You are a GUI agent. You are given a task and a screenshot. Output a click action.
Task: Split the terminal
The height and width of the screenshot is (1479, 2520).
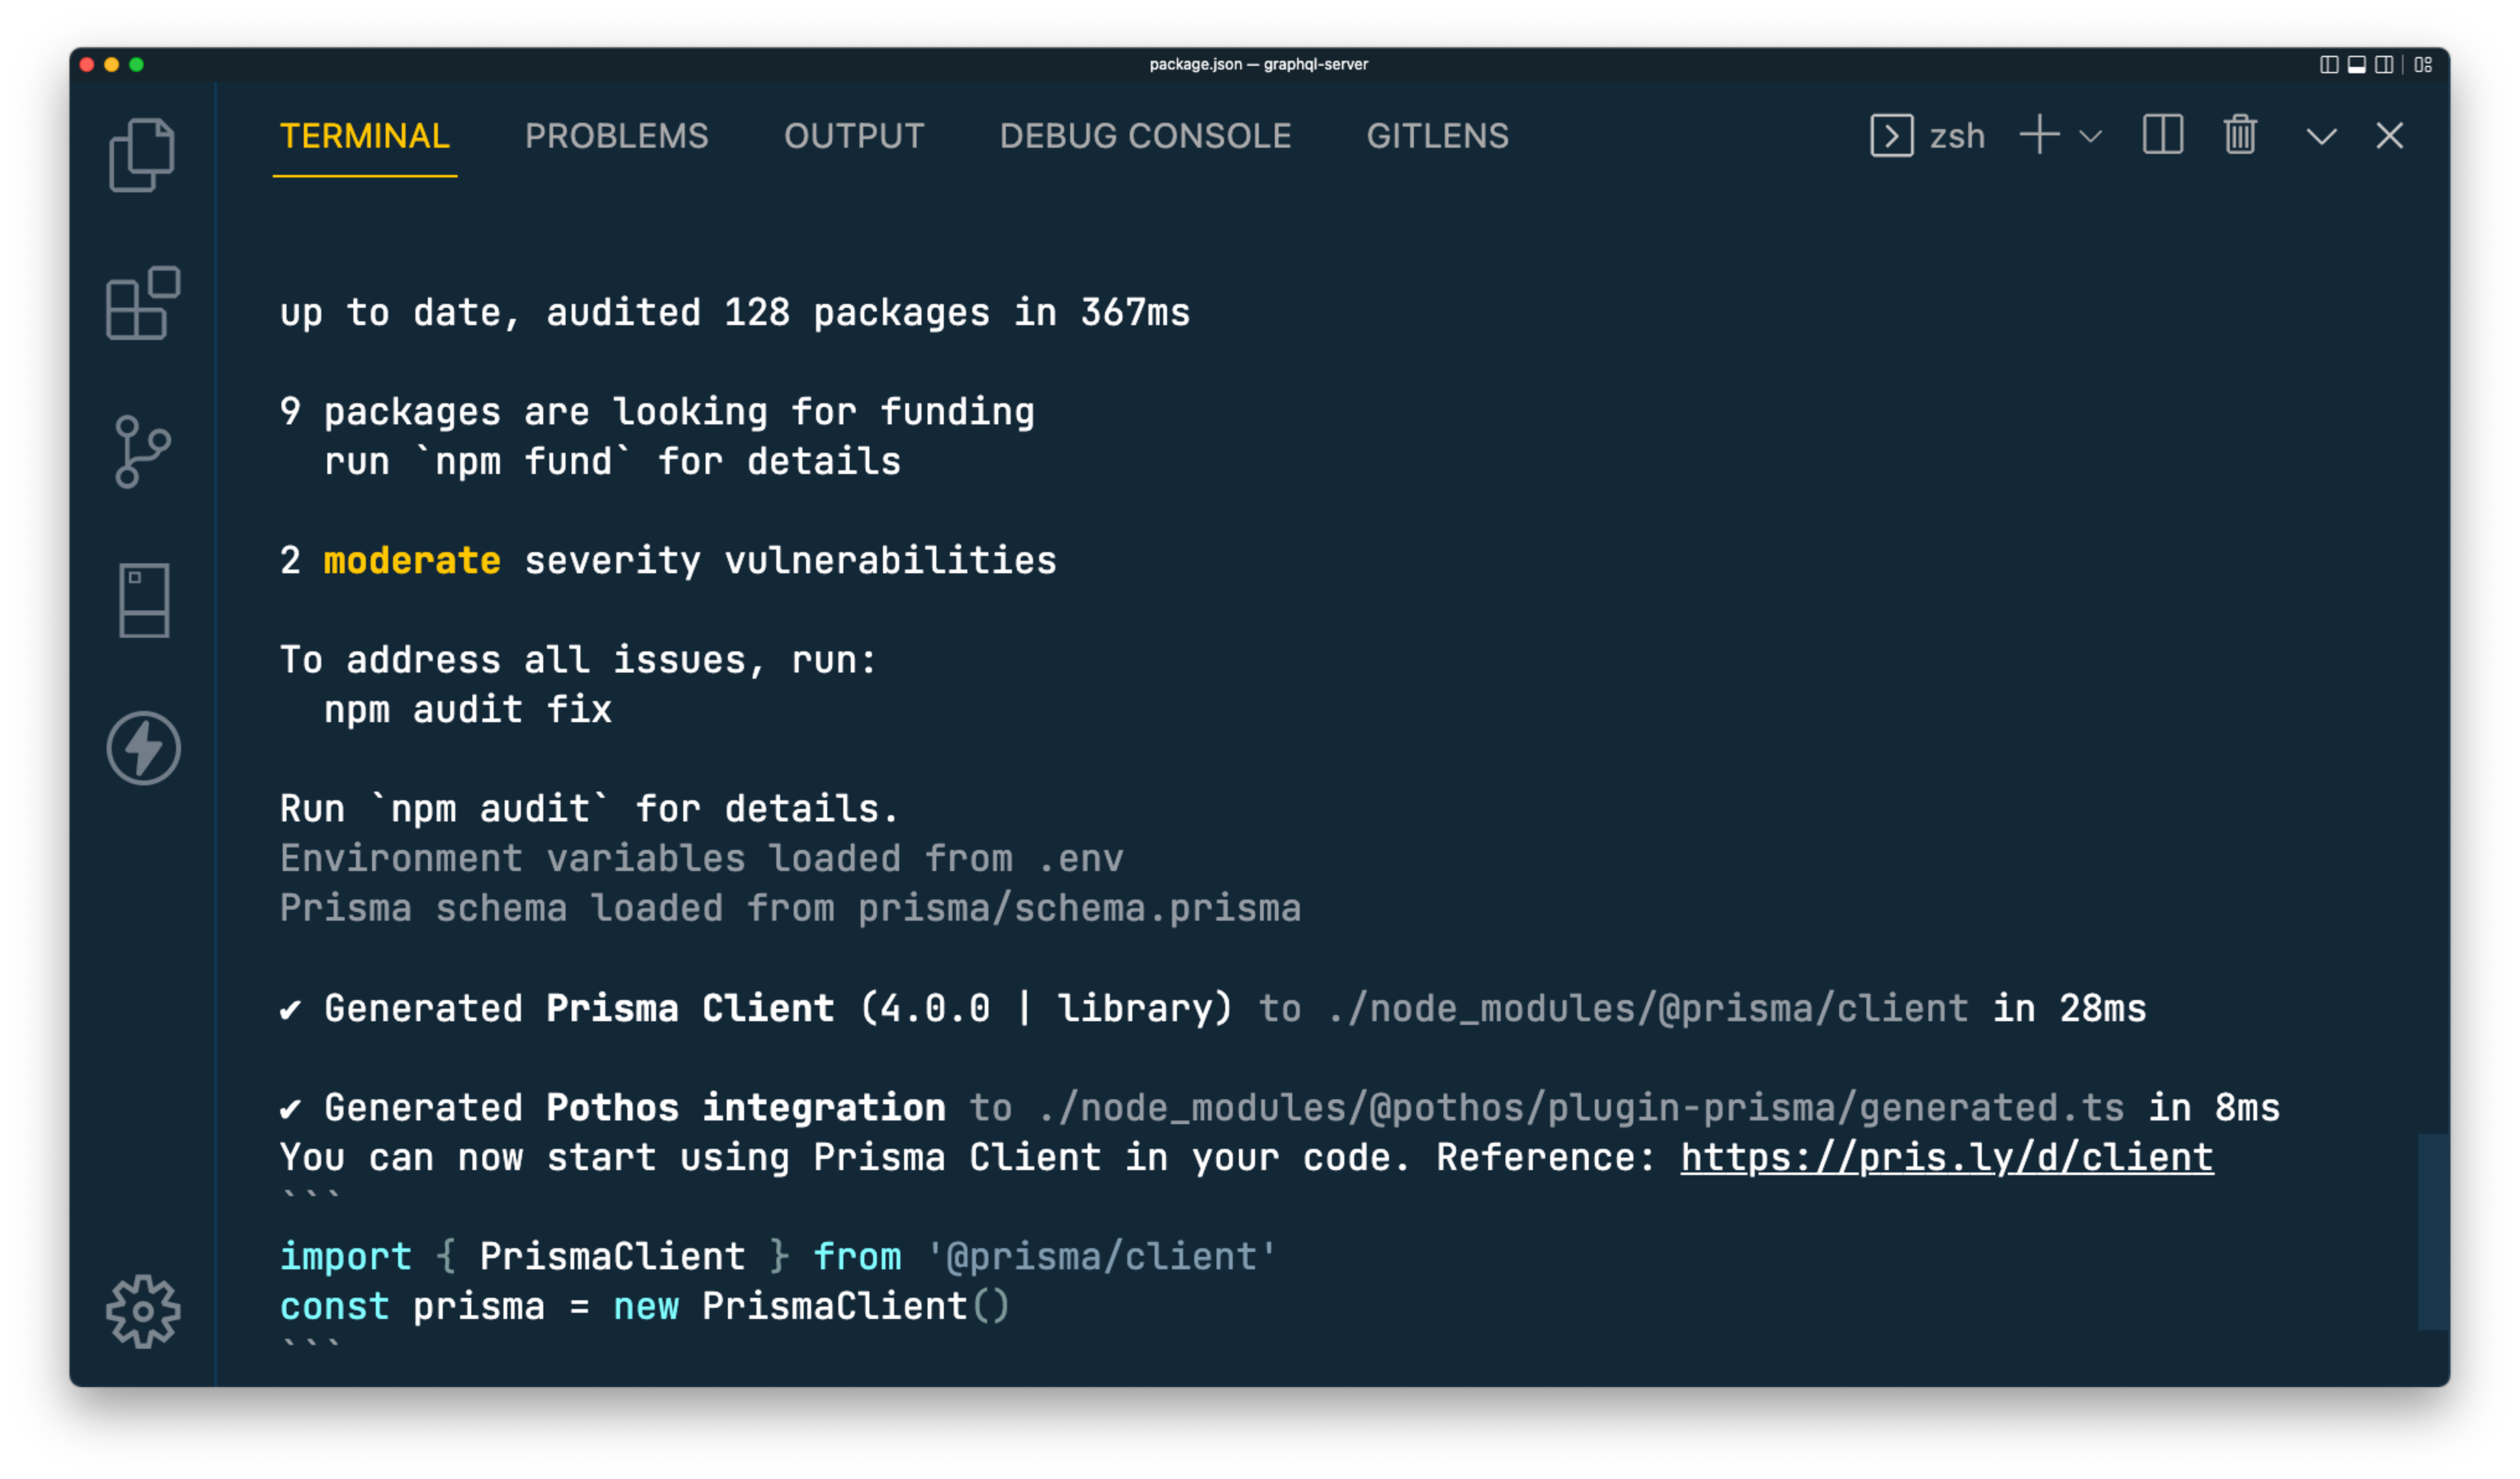(x=2162, y=135)
